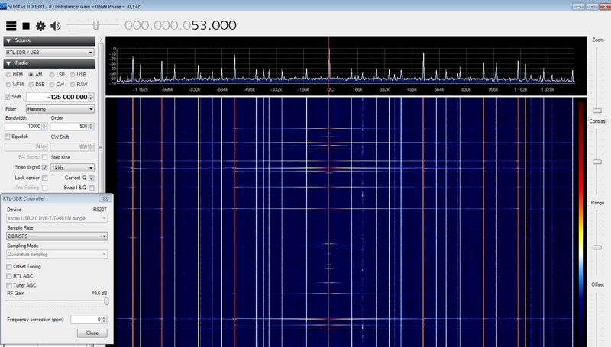Screen dimensions: 611x347
Task: Click the Range slider handle
Action: [597, 247]
